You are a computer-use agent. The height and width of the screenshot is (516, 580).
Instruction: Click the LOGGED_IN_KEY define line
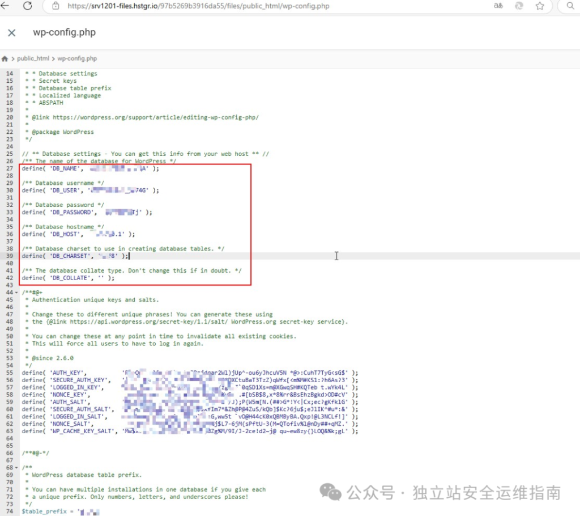(x=190, y=387)
